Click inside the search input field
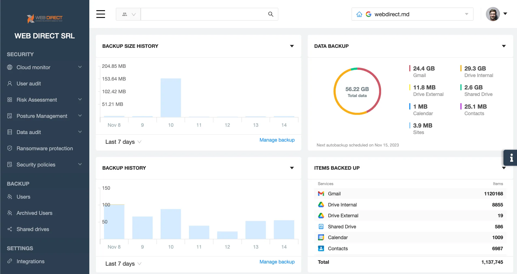Viewport: 517px width, 274px height. (x=203, y=14)
